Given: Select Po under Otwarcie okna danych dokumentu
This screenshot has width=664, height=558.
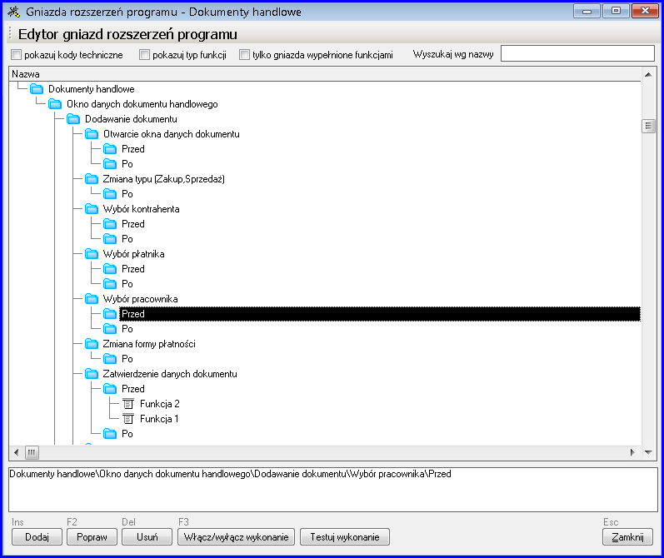Looking at the screenshot, I should [127, 164].
